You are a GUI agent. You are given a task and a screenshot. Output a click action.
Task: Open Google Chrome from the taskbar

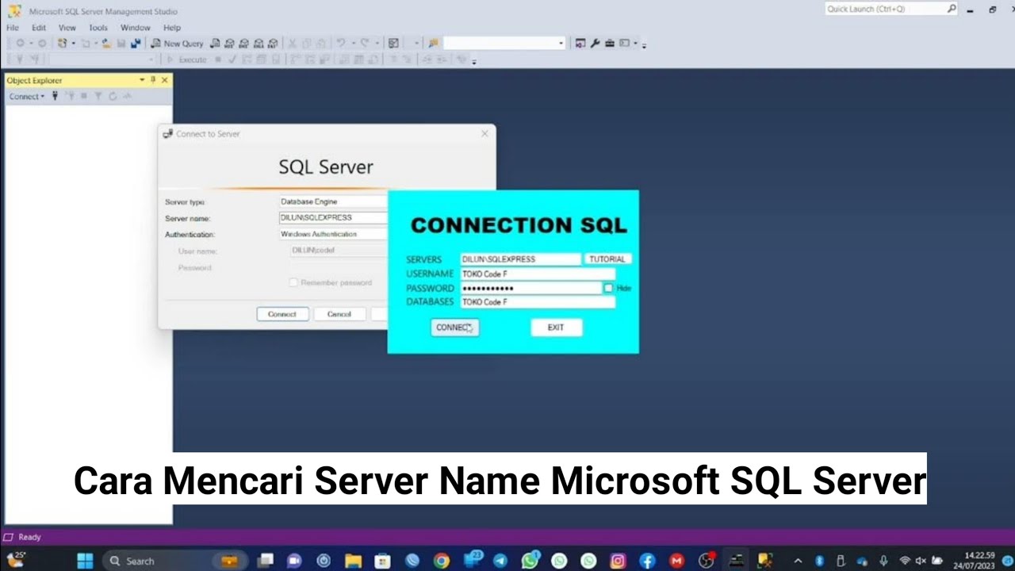441,561
